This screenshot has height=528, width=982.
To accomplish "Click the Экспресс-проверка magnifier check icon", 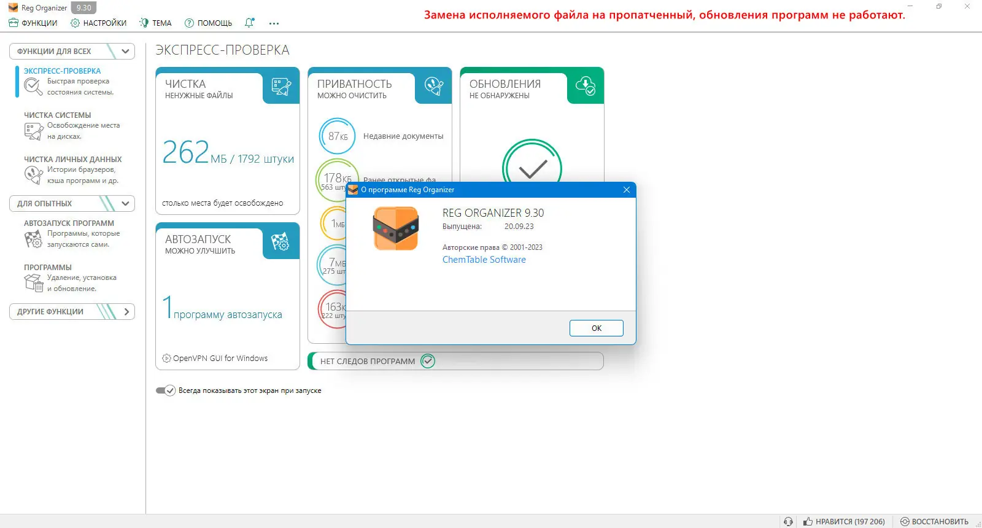I will [x=33, y=87].
